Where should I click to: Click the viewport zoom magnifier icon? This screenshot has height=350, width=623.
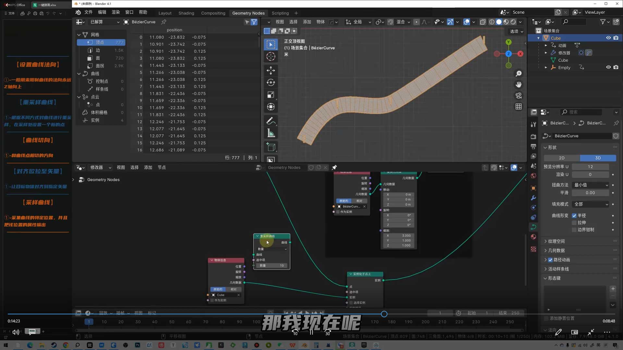[x=519, y=74]
